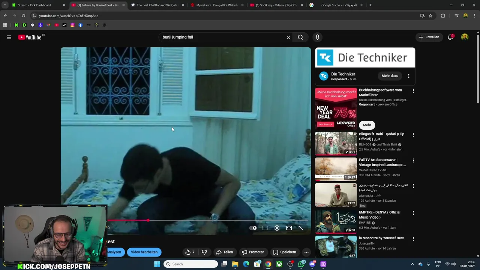Open la rencontre by Youssef.Best thumbnail
Image resolution: width=480 pixels, height=270 pixels.
(x=336, y=247)
